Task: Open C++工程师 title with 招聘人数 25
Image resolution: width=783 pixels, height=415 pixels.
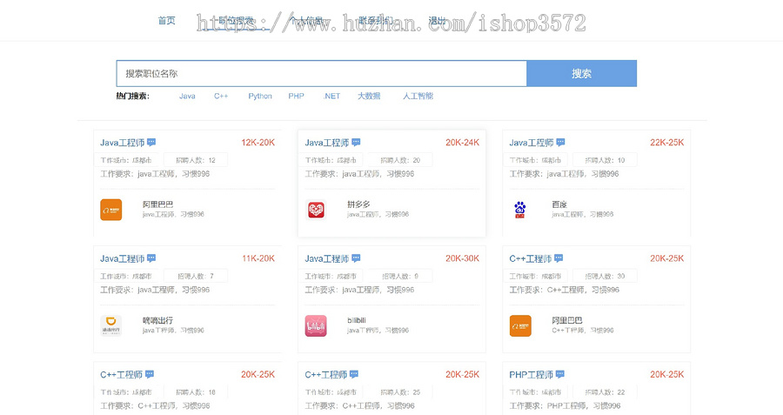Action: 326,375
